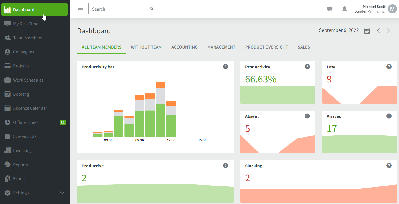View the Team Members page
399x204 pixels.
[28, 38]
